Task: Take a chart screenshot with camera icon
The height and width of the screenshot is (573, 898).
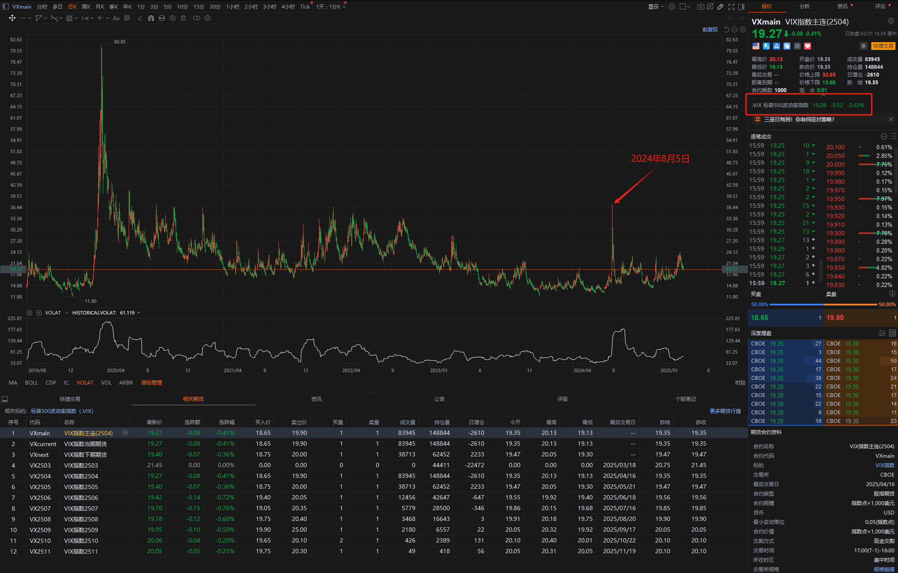Action: 701,6
